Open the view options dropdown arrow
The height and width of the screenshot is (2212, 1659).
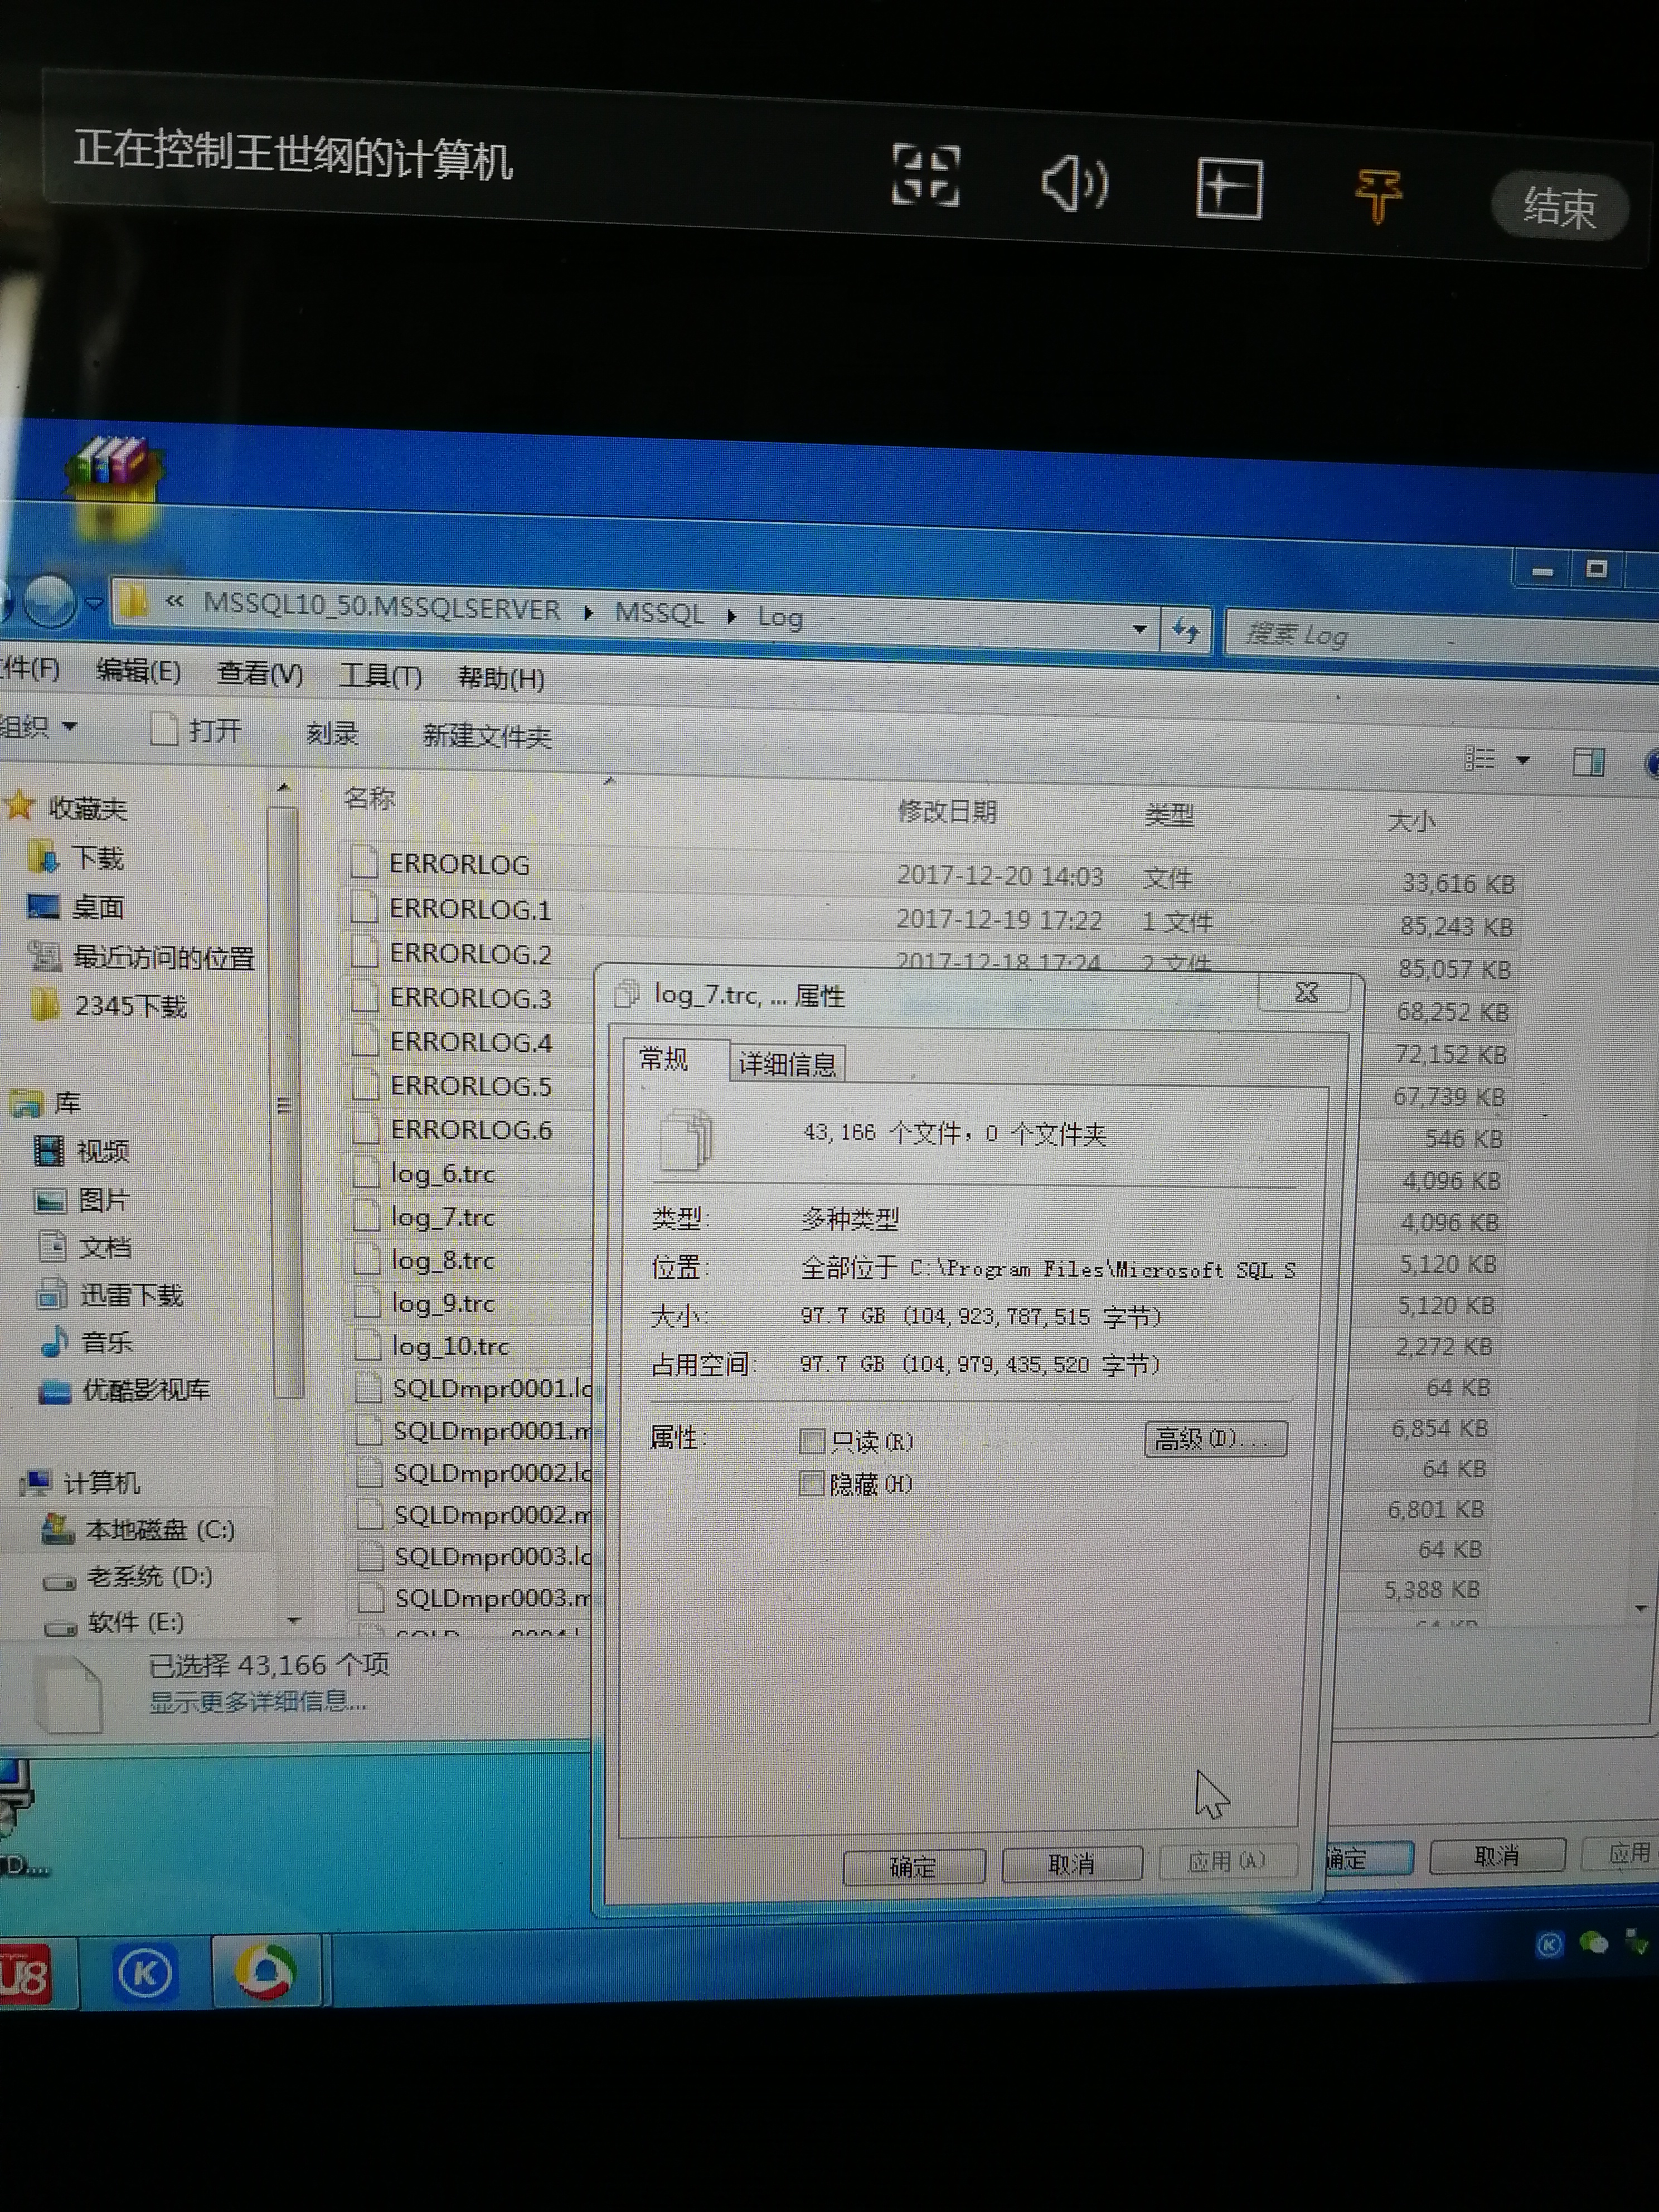pos(1523,761)
